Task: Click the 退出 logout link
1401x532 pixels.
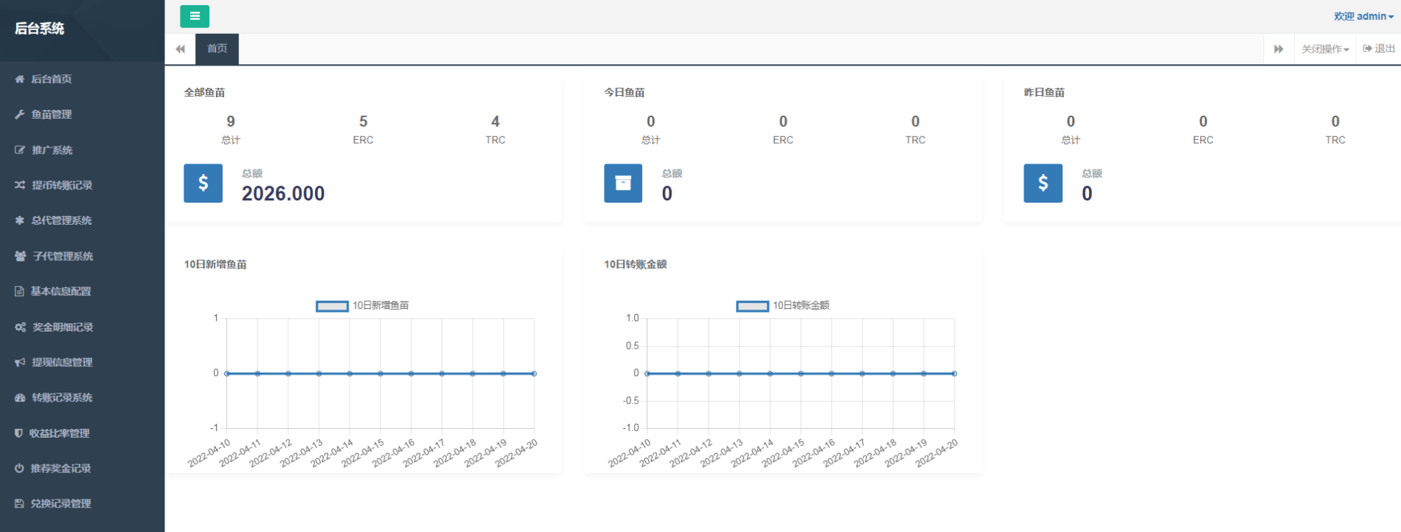Action: click(x=1379, y=49)
